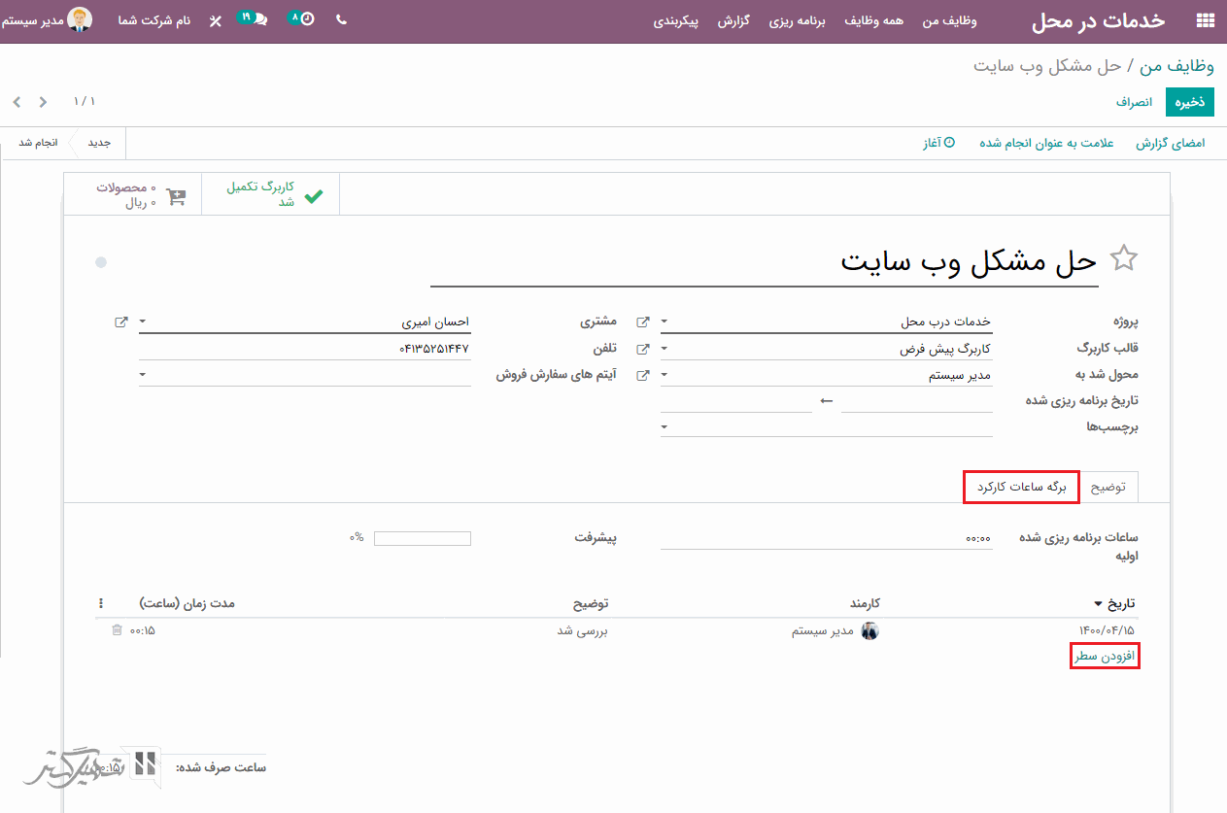This screenshot has height=813, width=1227.
Task: Click افزودن سطر to add a line
Action: [x=1105, y=657]
